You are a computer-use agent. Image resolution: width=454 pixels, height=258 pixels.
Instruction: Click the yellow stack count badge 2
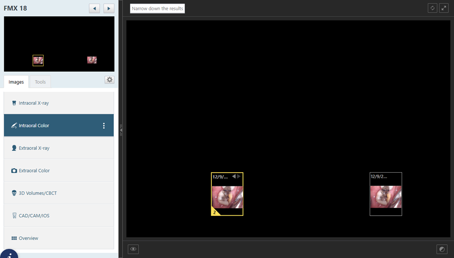click(x=215, y=212)
